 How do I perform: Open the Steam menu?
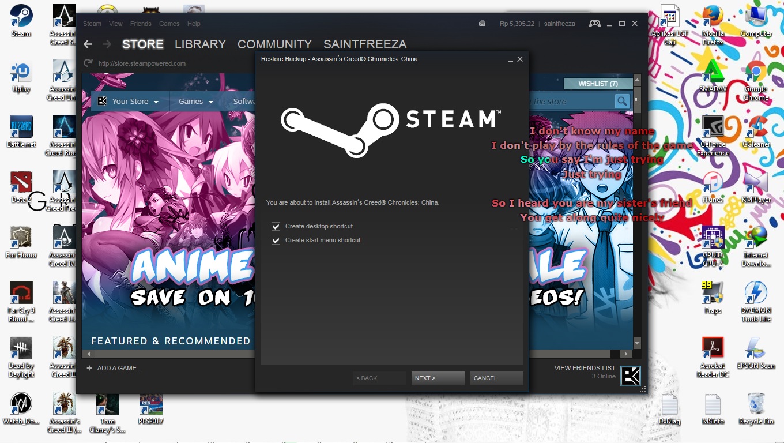(92, 24)
